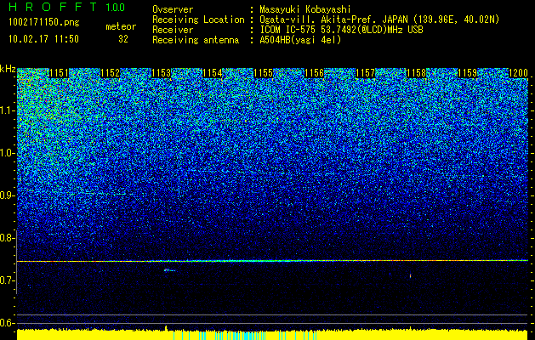The width and height of the screenshot is (535, 340).
Task: Click the 1155 time marker
Action: tap(264, 73)
